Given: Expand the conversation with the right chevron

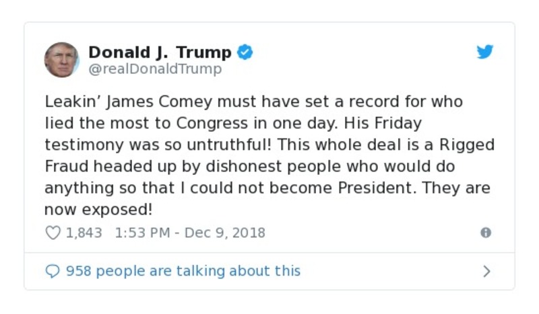Looking at the screenshot, I should 486,271.
